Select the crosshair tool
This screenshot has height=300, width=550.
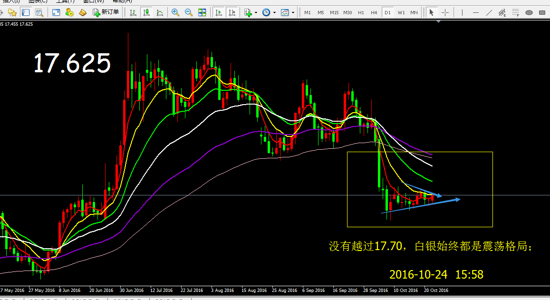tap(445, 13)
